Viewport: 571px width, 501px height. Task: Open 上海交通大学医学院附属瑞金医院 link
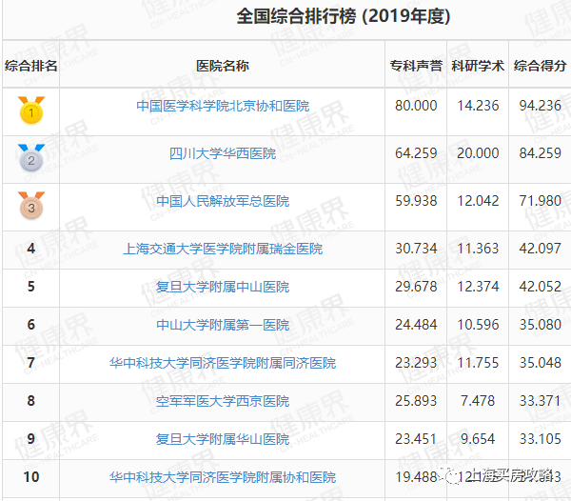click(223, 249)
